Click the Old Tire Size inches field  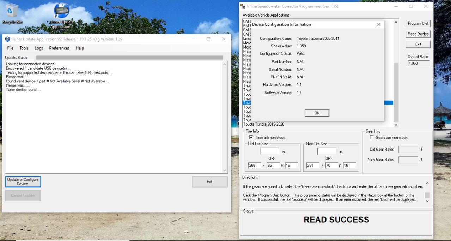[x=269, y=152]
